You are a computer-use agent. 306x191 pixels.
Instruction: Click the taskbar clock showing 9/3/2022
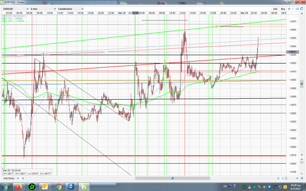coord(295,187)
